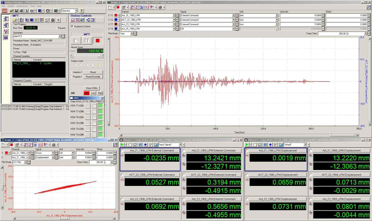Click the last Station Controls toolbar icon
The height and width of the screenshot is (221, 372).
pos(93,20)
